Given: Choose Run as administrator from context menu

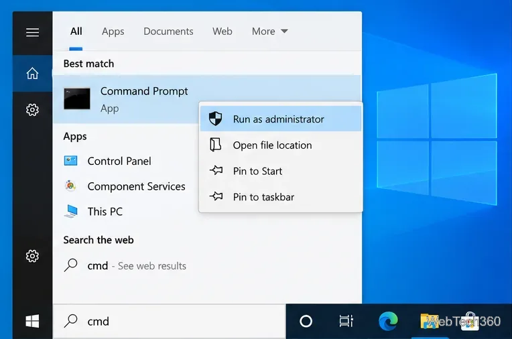Looking at the screenshot, I should [281, 119].
